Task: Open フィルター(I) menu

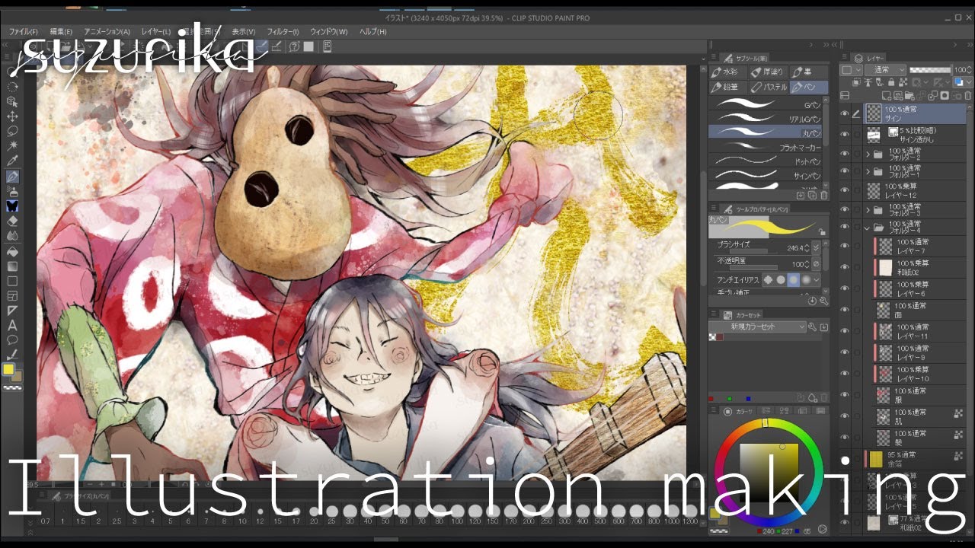Action: [x=283, y=32]
